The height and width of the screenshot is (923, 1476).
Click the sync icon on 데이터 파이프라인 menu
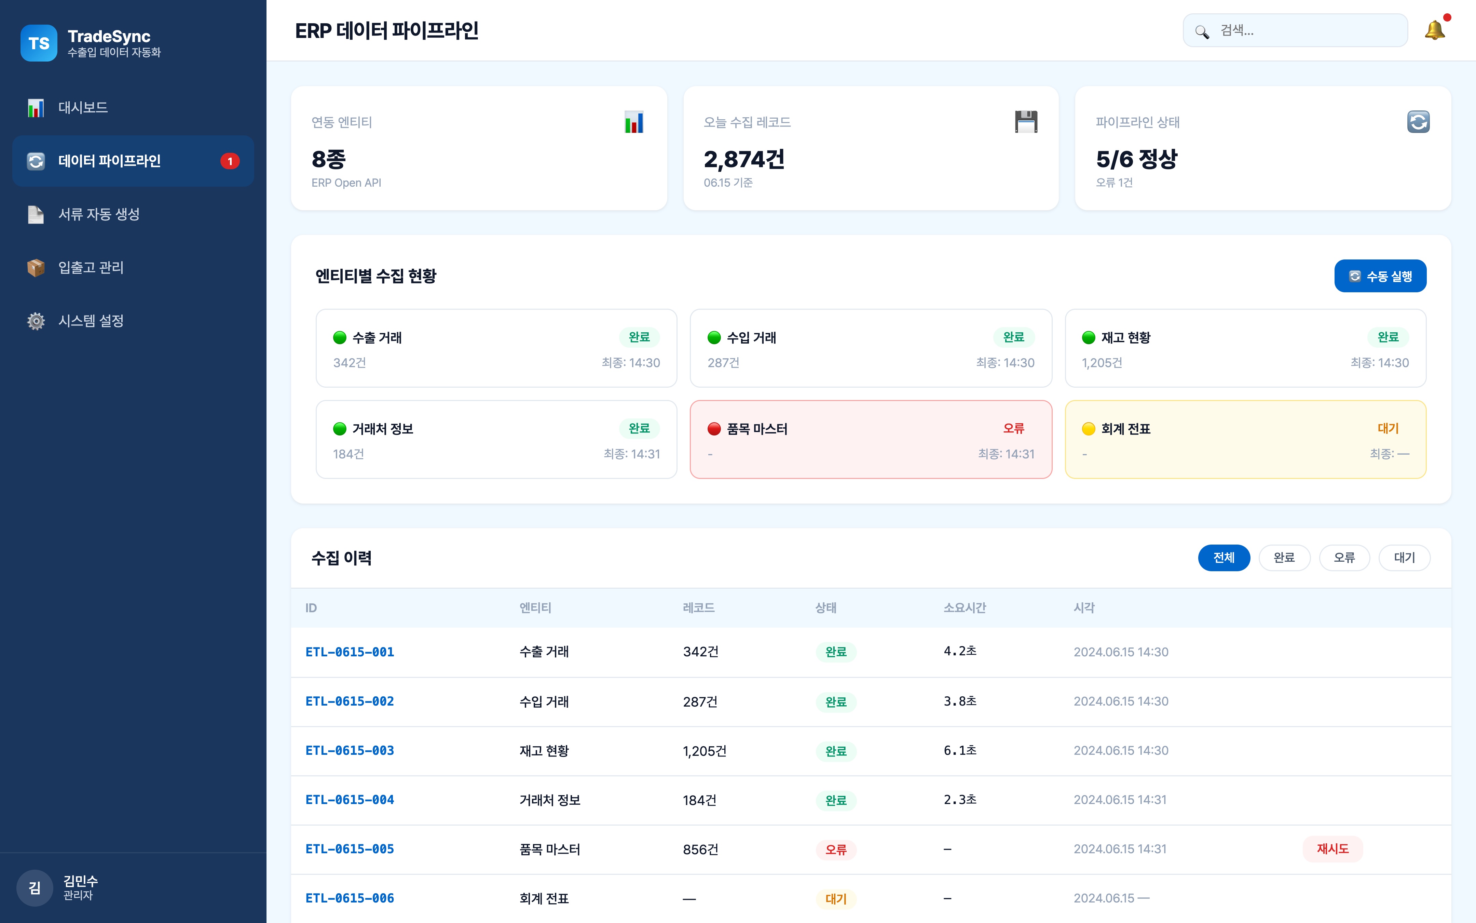click(36, 161)
